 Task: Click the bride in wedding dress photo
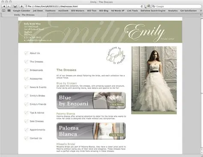coord(154,80)
